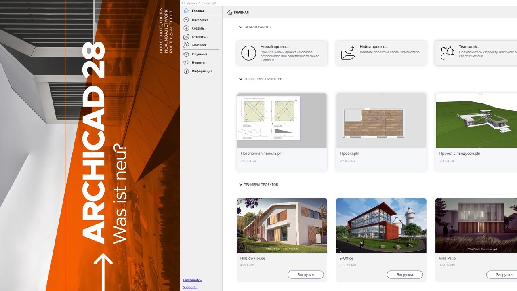Click the 429.15 MB size label
The image size is (517, 291).
click(248, 266)
